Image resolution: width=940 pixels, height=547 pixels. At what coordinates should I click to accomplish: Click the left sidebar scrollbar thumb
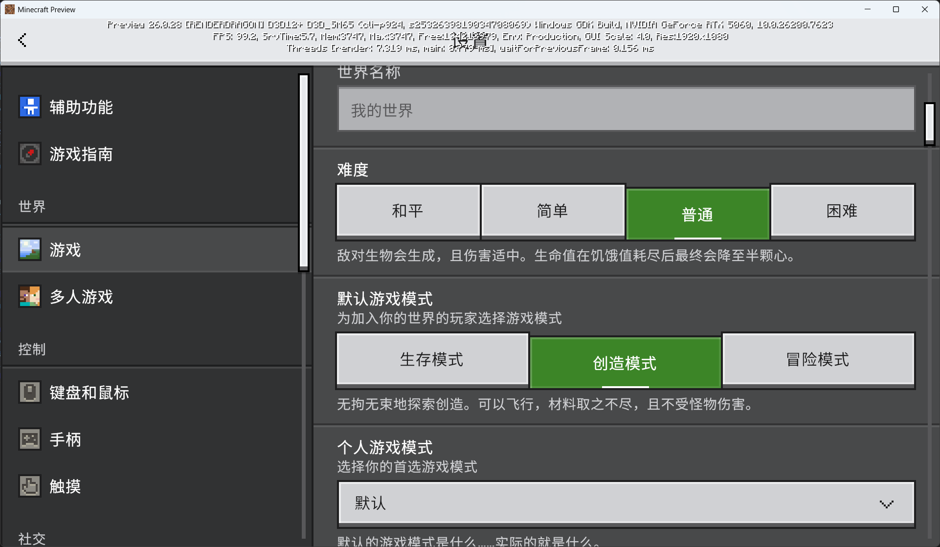click(x=304, y=171)
